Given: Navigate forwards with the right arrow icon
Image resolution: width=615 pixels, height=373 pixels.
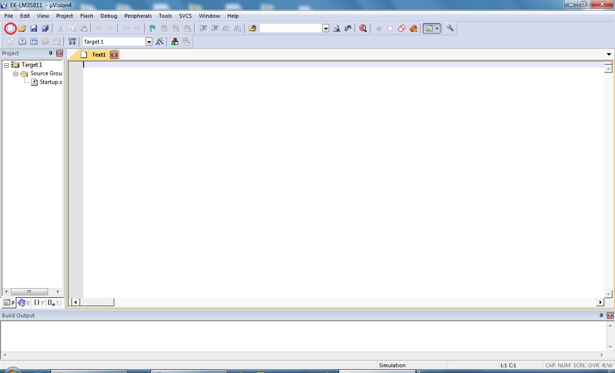Looking at the screenshot, I should pos(137,28).
